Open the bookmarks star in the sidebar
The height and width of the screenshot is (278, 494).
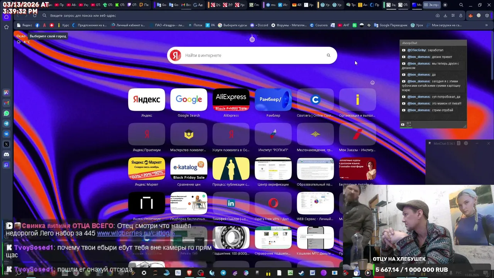[x=6, y=27]
